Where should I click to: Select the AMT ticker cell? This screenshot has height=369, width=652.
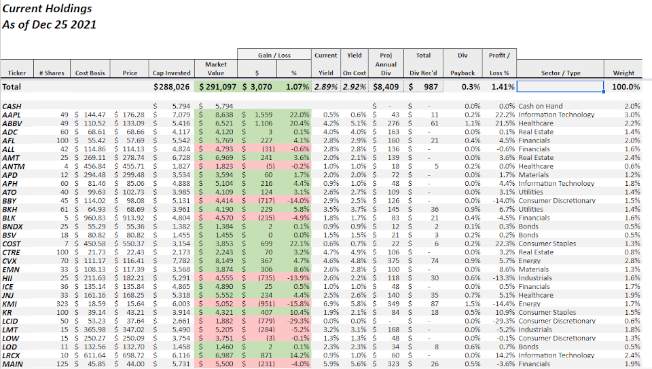(10, 158)
